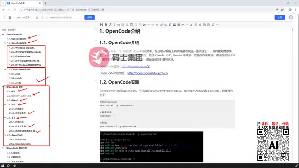299x168 pixels.
Task: Open the Windows Start menu
Action: point(3,166)
